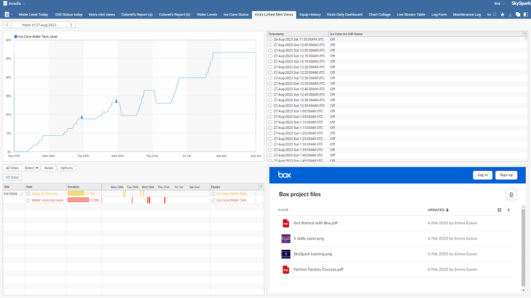This screenshot has height=298, width=531.
Task: Open Ice Cone Status tab
Action: pos(236,14)
